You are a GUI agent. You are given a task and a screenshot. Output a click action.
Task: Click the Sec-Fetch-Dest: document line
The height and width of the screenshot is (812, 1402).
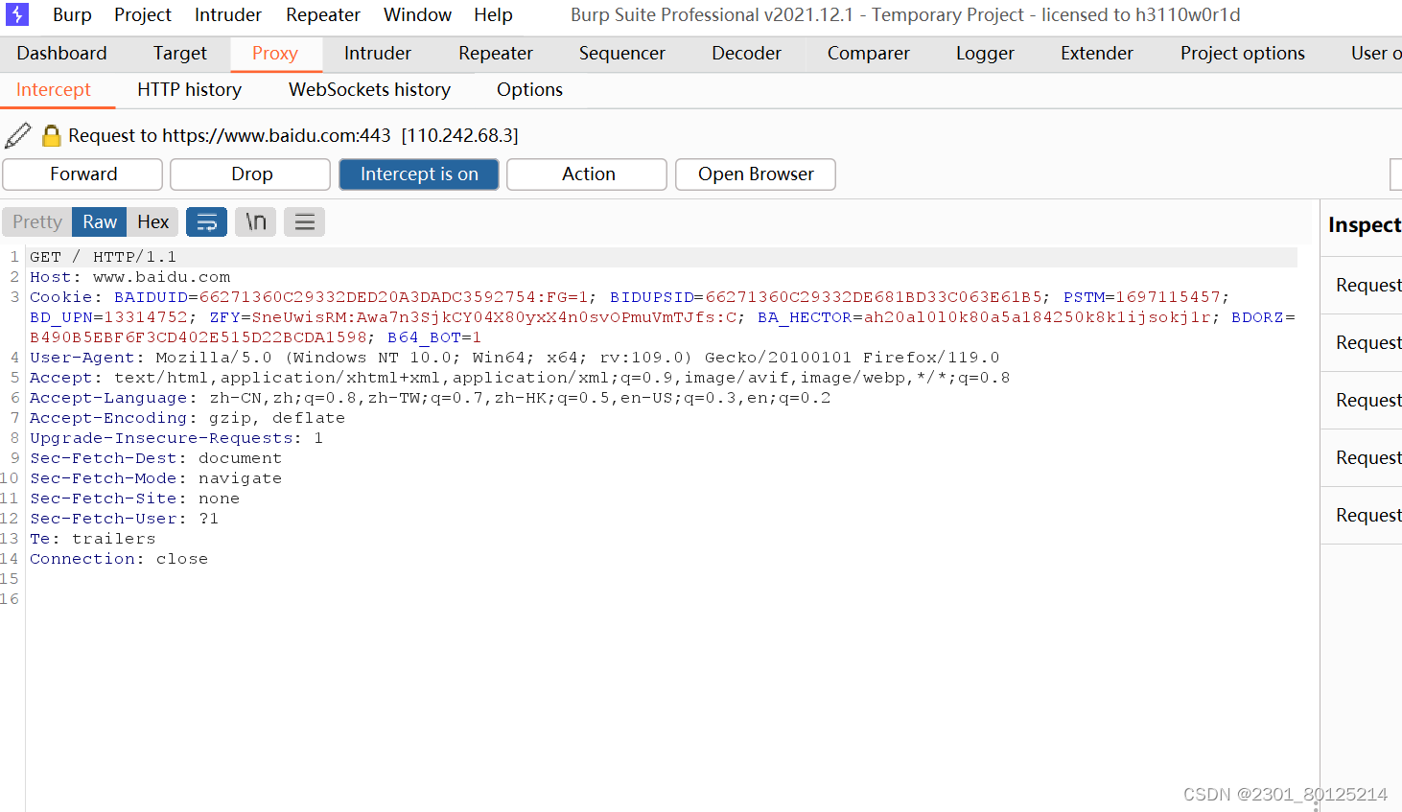[x=155, y=458]
